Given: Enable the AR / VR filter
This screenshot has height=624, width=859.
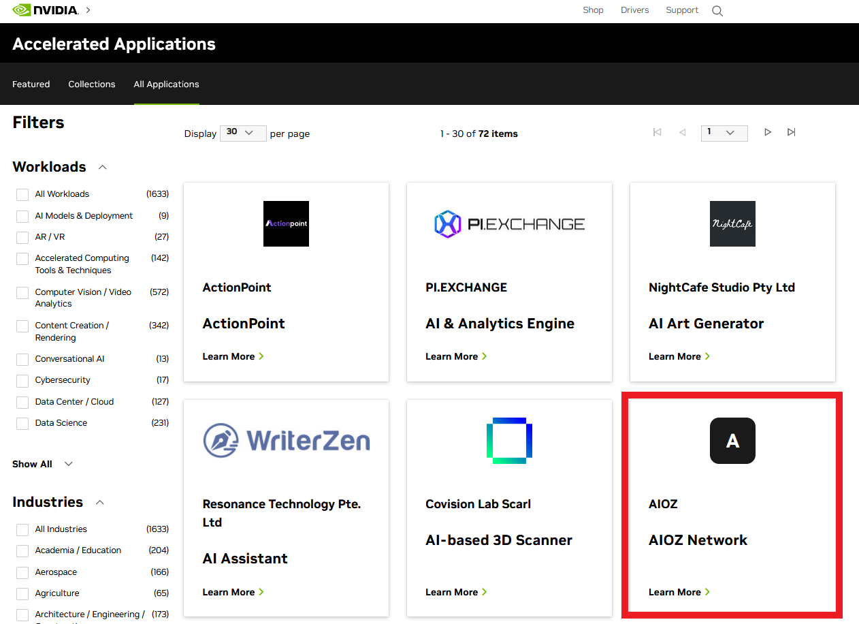Looking at the screenshot, I should tap(22, 238).
